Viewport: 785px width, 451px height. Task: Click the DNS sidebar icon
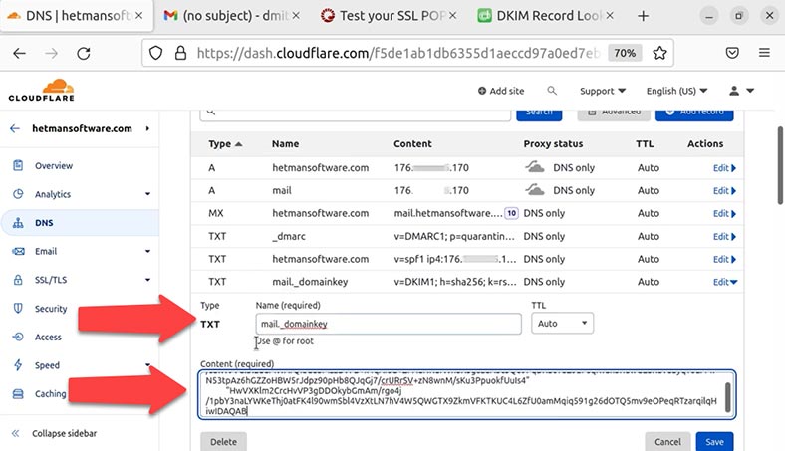(18, 223)
